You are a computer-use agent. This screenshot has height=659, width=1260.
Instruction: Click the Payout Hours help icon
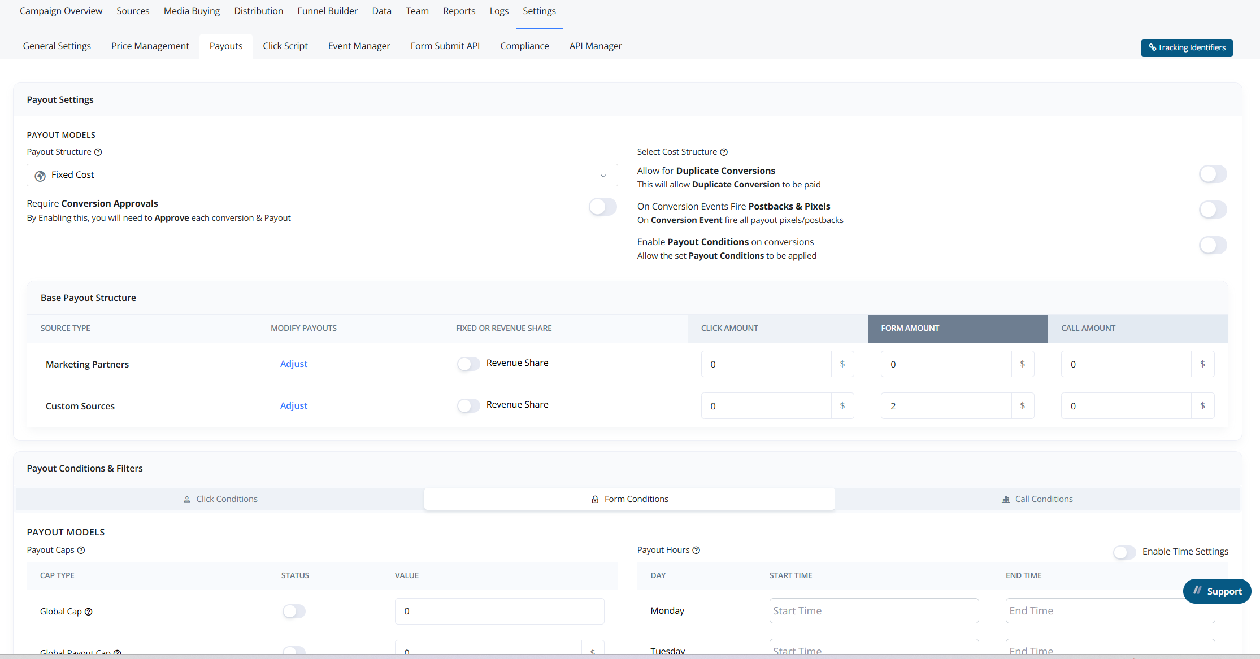696,550
